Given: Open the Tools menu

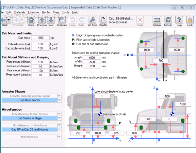Looking at the screenshot, I should [65, 12].
